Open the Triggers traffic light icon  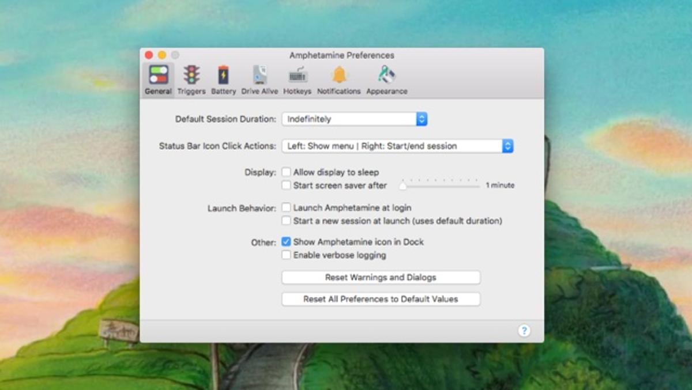click(x=191, y=75)
